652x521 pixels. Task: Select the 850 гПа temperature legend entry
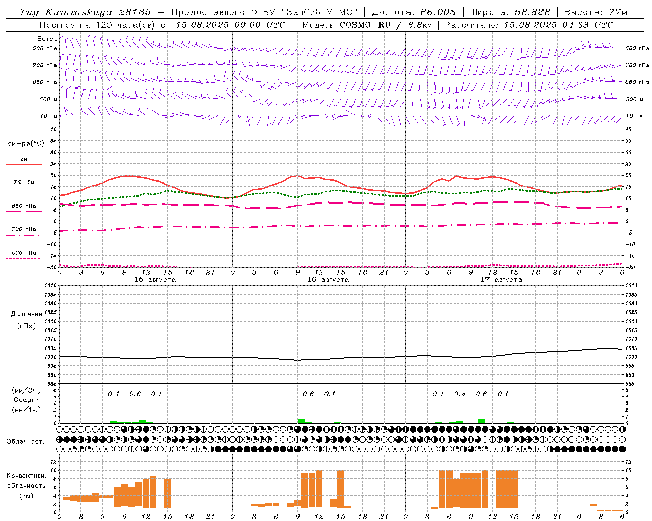23,207
